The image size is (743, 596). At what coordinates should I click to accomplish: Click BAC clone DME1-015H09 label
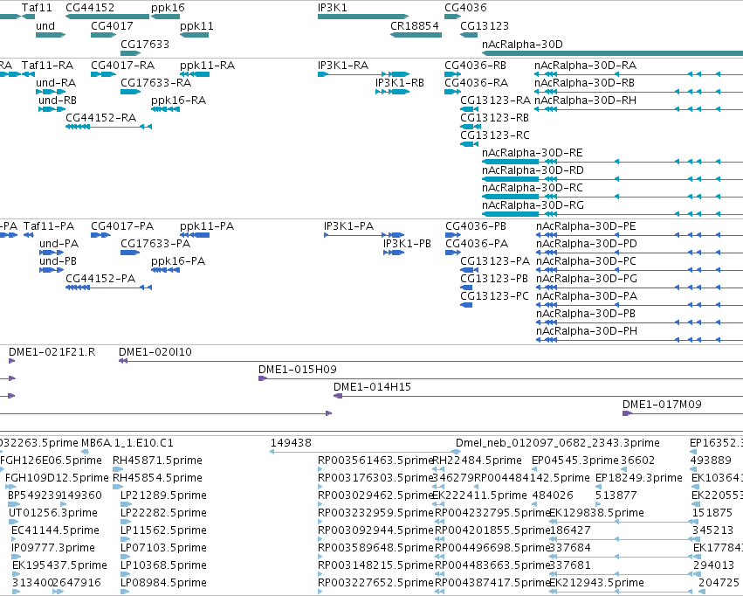(x=298, y=369)
